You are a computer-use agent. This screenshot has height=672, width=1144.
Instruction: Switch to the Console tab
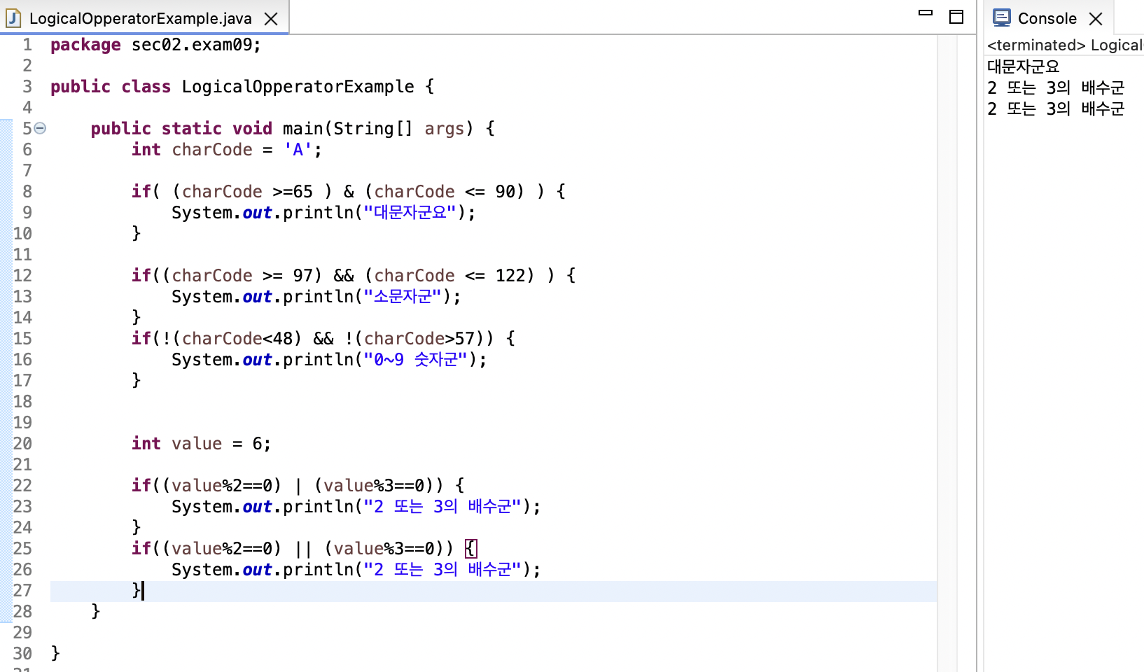1047,18
